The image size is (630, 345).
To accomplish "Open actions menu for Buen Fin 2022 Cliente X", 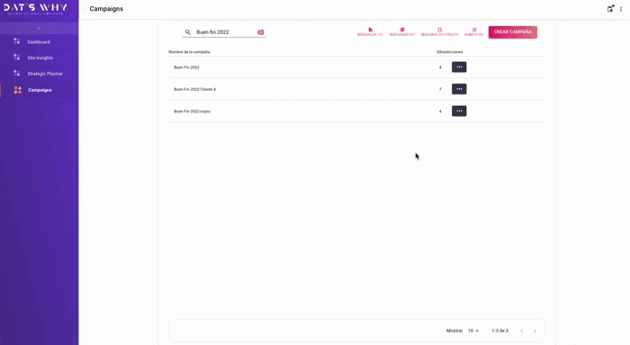I will click(459, 89).
